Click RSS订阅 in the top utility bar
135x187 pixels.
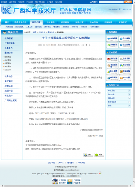(x=21, y=2)
